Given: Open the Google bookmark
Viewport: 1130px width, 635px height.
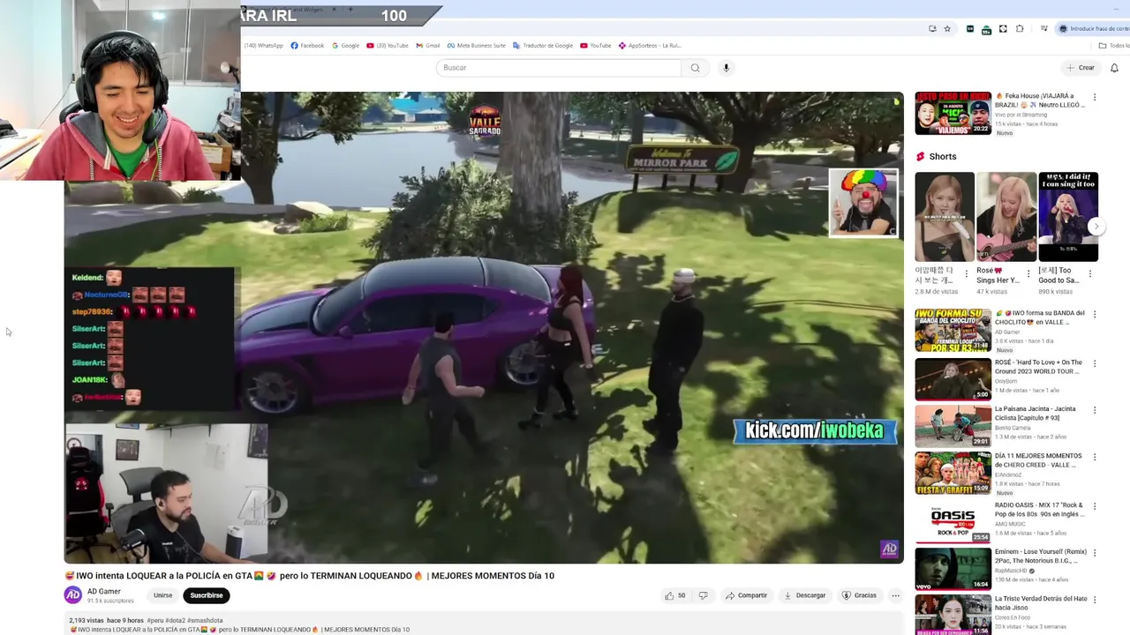Looking at the screenshot, I should coord(345,46).
